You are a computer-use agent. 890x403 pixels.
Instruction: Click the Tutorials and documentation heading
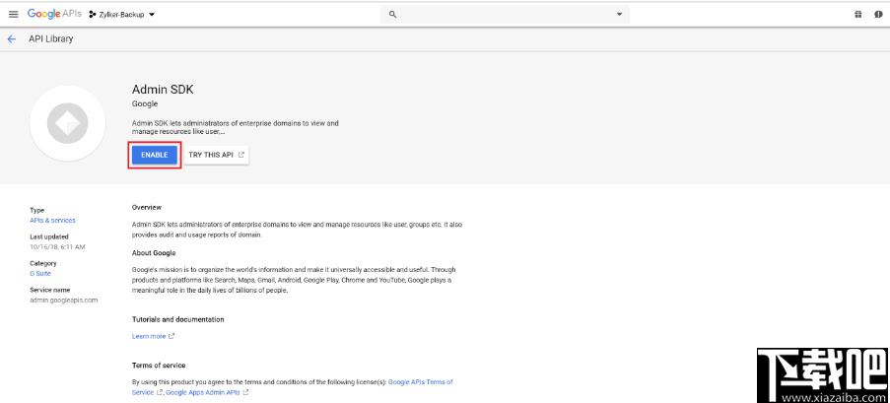pyautogui.click(x=177, y=319)
